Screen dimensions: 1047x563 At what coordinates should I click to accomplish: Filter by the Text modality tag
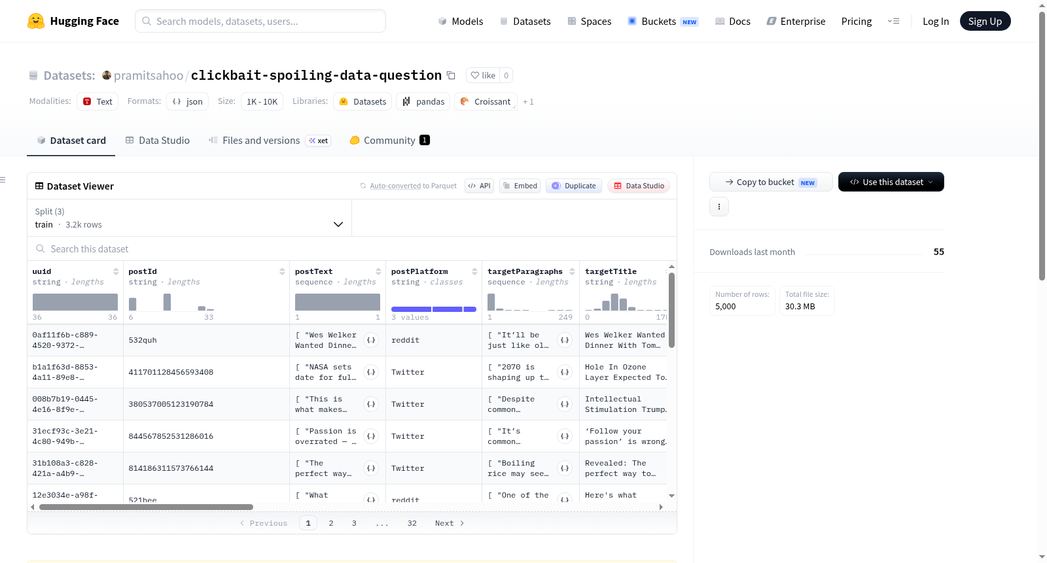click(x=98, y=101)
